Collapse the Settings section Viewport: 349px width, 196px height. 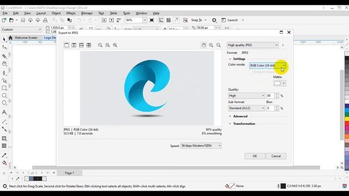[230, 59]
